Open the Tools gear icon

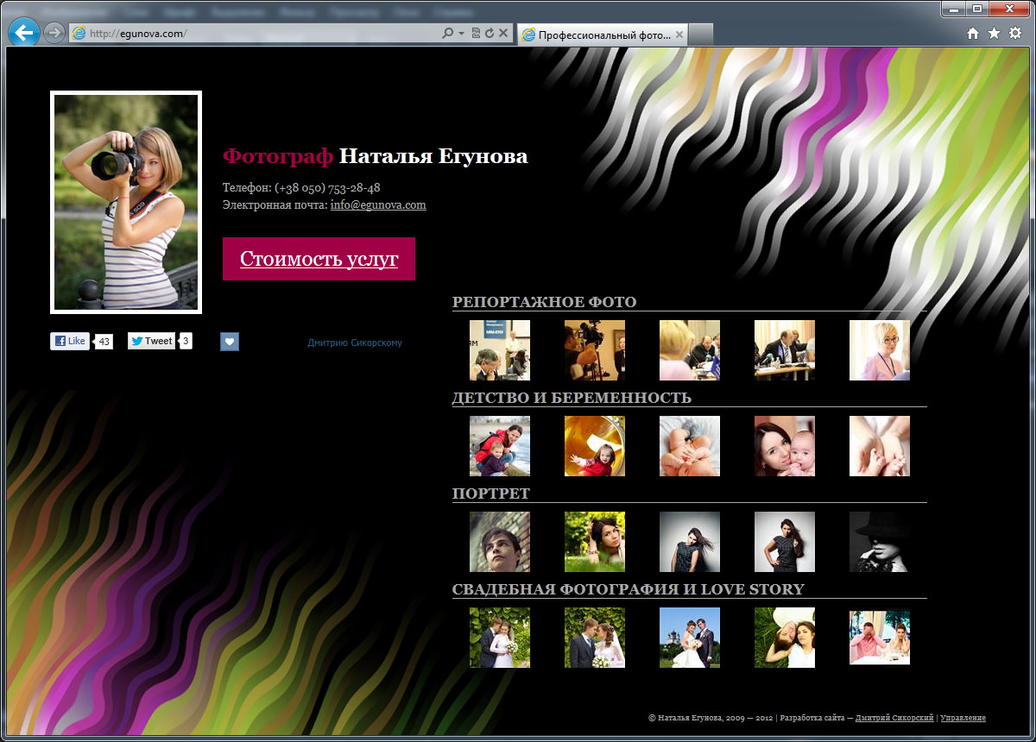(x=1015, y=34)
